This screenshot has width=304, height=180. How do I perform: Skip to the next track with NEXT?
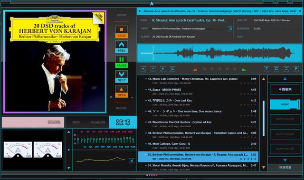122,76
